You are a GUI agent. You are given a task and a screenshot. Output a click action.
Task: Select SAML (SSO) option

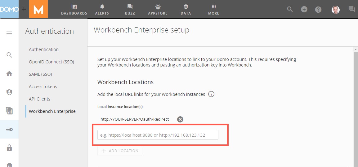pos(40,74)
